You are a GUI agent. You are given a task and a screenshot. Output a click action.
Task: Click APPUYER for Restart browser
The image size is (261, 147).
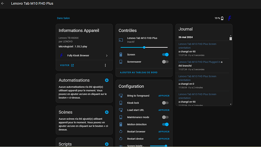pyautogui.click(x=164, y=132)
